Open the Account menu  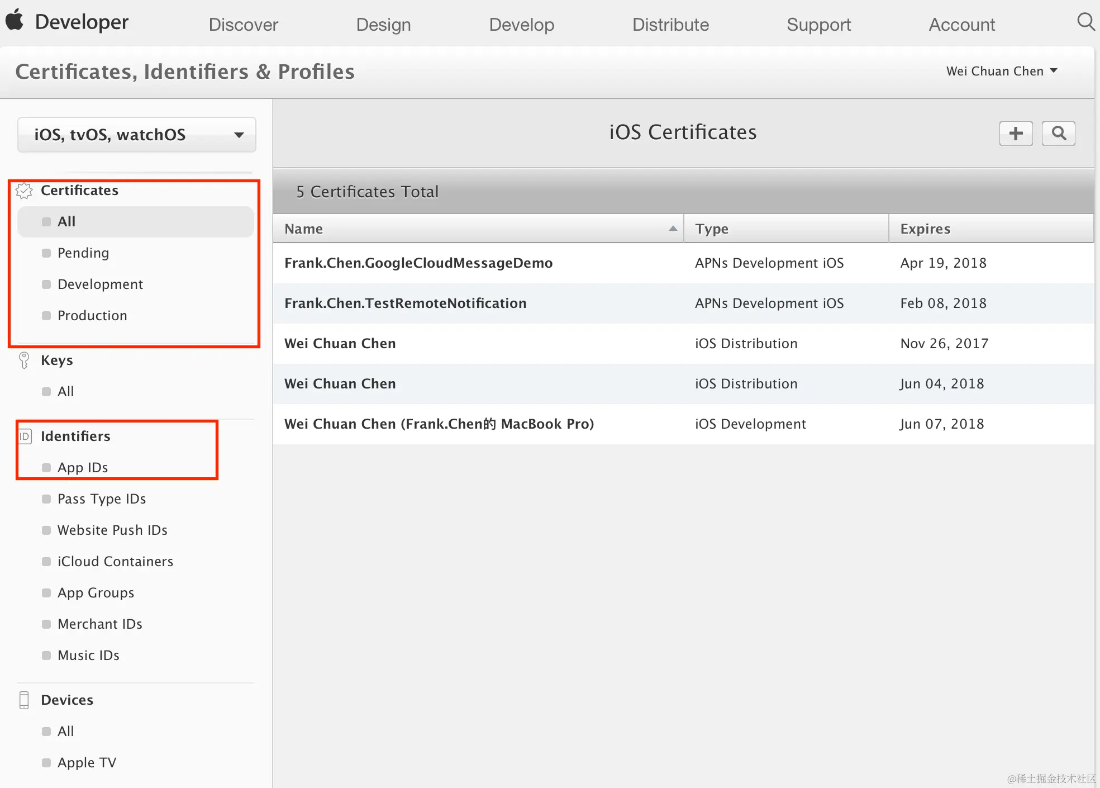point(961,25)
